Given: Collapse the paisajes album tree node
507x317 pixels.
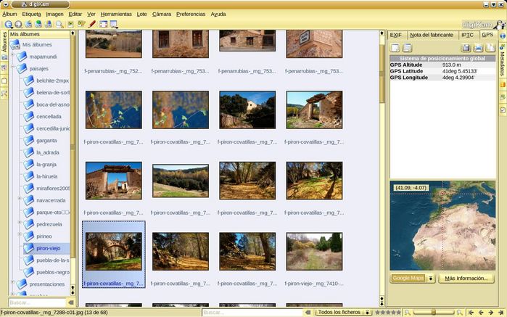Looking at the screenshot, I should coord(13,67).
